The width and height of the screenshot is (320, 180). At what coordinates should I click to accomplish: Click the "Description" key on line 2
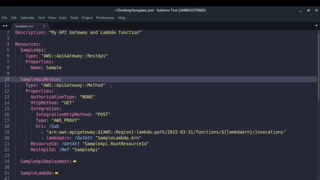[x=29, y=32]
